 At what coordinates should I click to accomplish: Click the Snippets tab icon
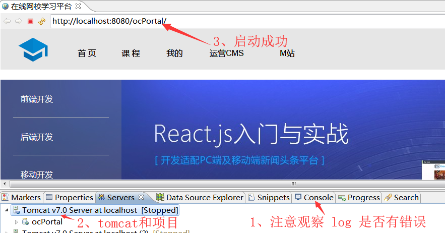(252, 197)
